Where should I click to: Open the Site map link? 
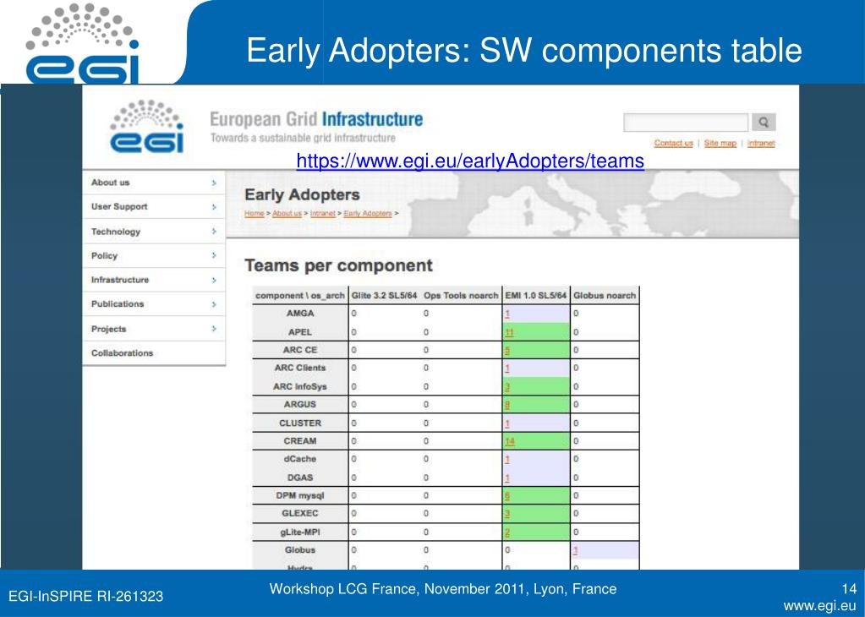pyautogui.click(x=720, y=144)
